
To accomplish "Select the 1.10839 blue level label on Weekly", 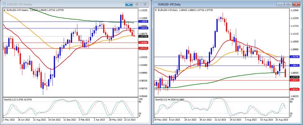I will pyautogui.click(x=143, y=22).
